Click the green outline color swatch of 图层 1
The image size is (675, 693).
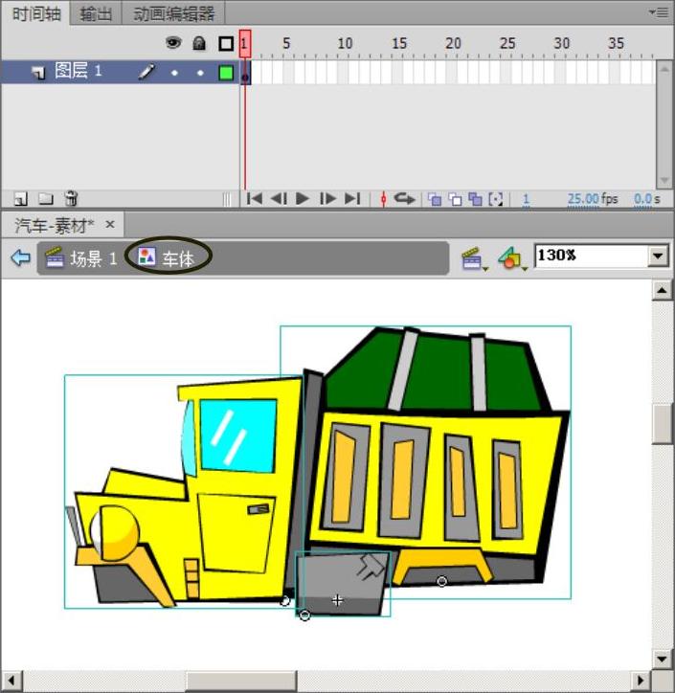(226, 73)
